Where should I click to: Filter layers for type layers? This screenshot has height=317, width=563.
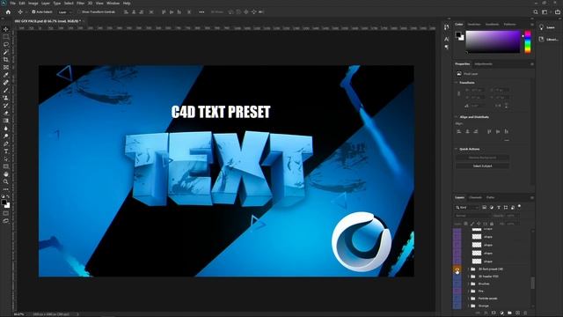[x=499, y=208]
